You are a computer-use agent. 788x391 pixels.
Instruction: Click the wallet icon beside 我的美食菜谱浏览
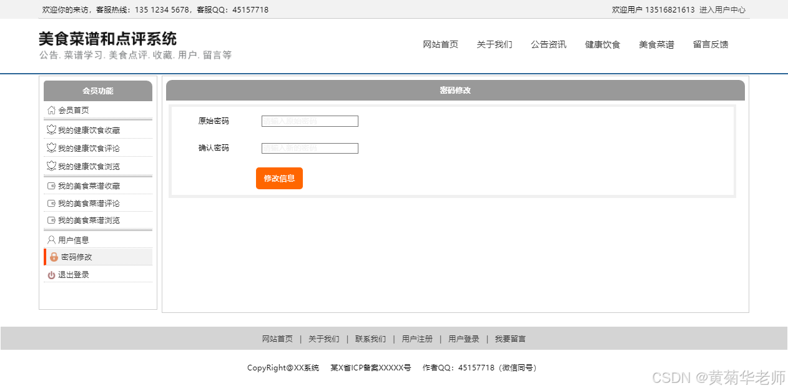click(x=51, y=220)
